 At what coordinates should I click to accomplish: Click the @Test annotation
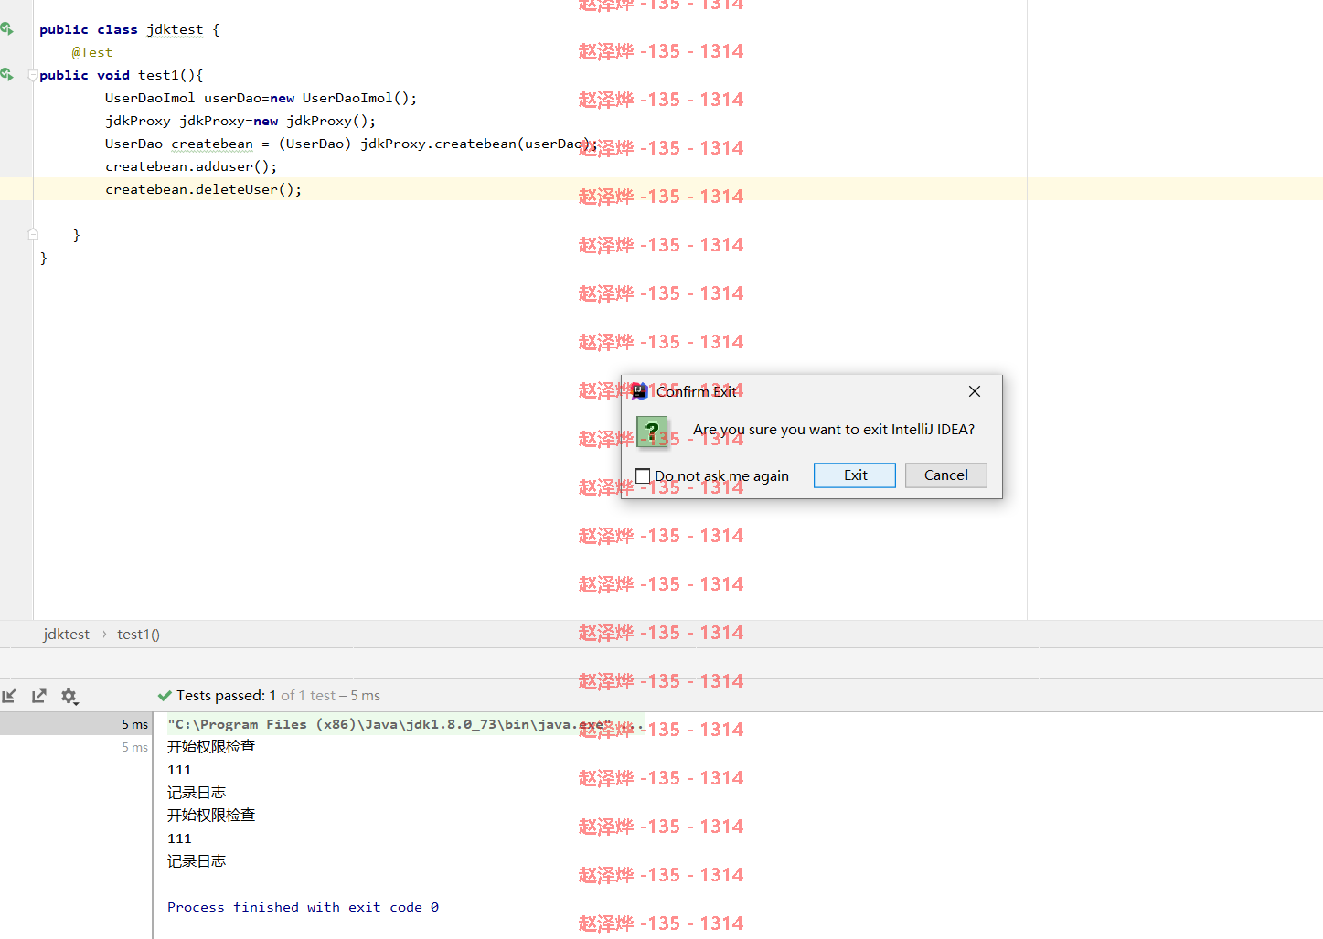click(x=92, y=52)
